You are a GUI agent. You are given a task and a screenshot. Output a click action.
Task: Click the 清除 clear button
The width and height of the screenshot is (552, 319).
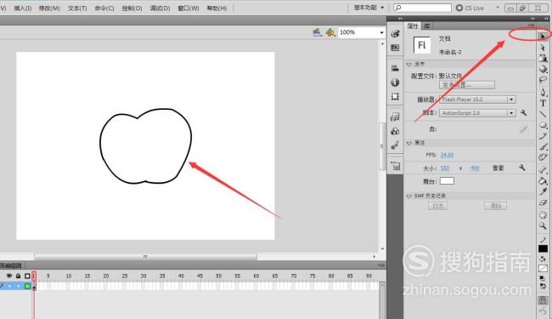point(495,206)
